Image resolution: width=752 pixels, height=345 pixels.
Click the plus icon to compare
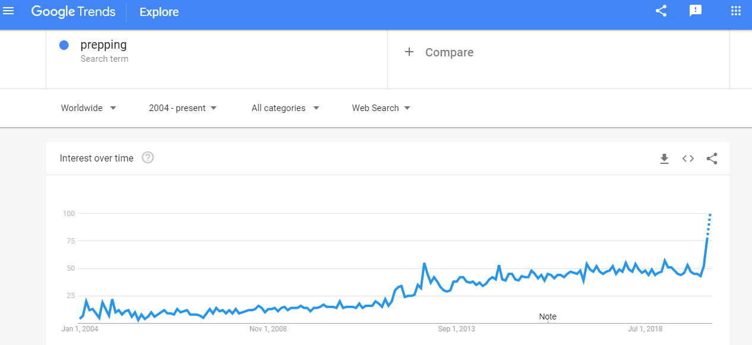click(409, 52)
